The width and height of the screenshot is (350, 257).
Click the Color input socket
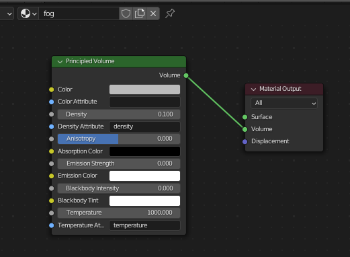(x=52, y=89)
